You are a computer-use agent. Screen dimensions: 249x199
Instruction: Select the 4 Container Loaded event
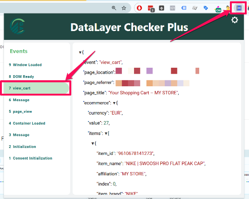click(27, 123)
